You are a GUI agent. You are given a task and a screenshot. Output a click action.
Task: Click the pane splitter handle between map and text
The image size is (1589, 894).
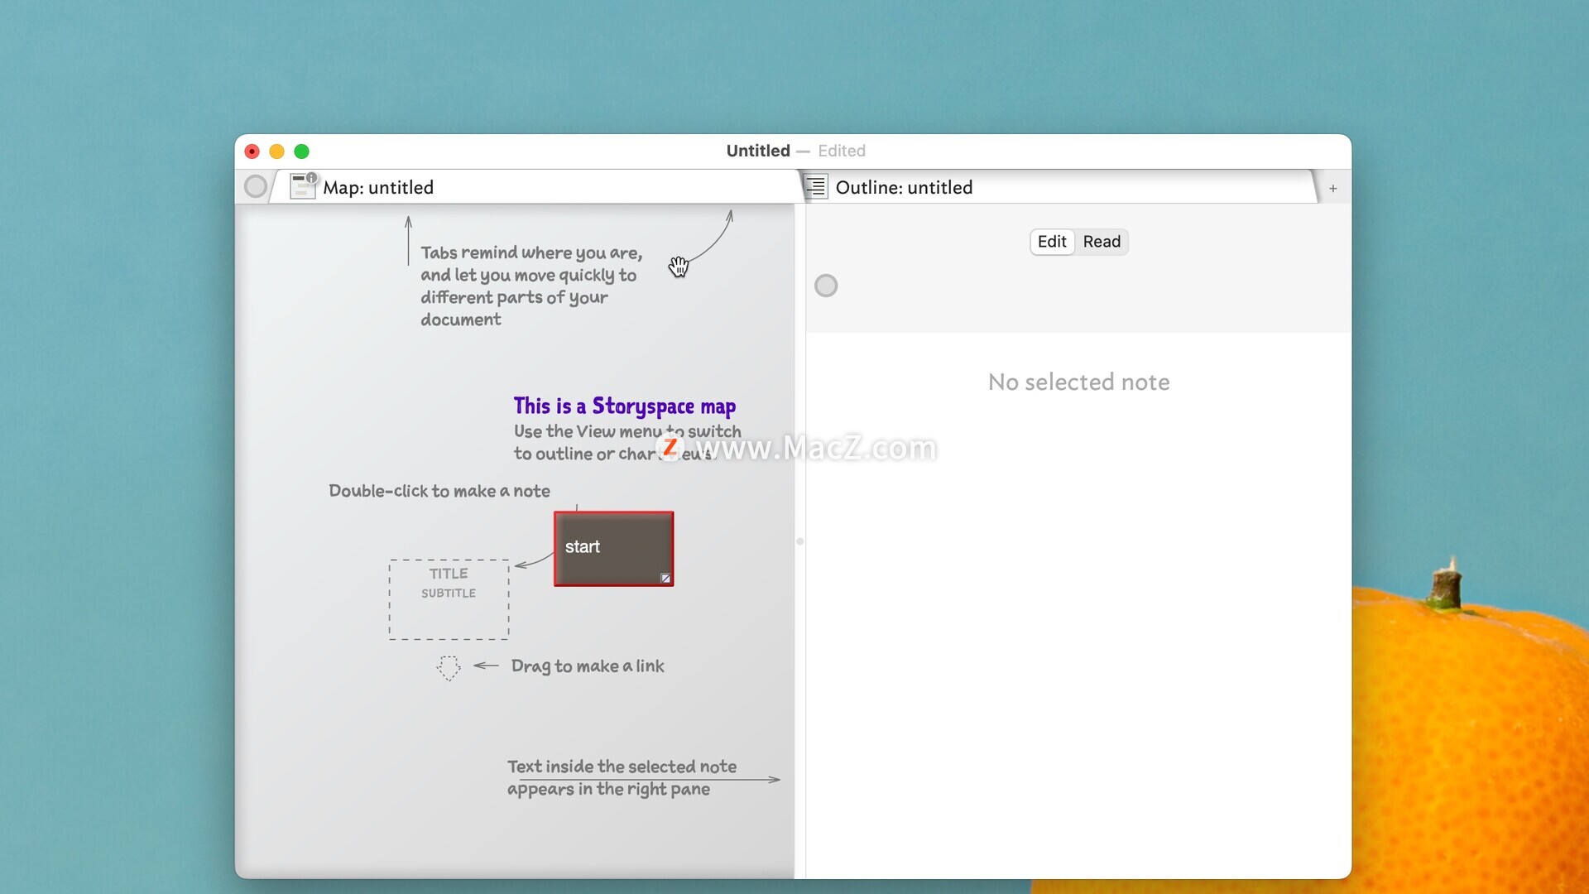(799, 541)
